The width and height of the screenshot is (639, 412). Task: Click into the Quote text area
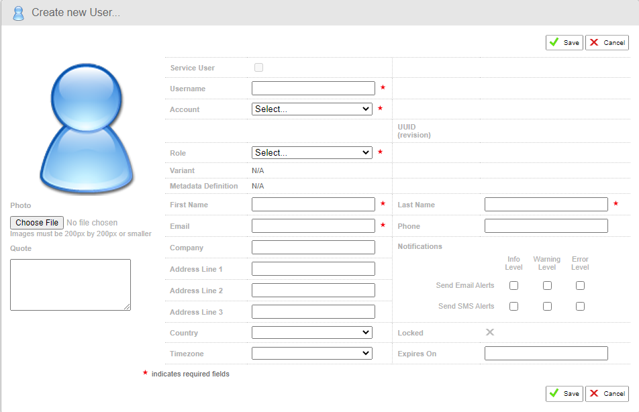(x=70, y=285)
